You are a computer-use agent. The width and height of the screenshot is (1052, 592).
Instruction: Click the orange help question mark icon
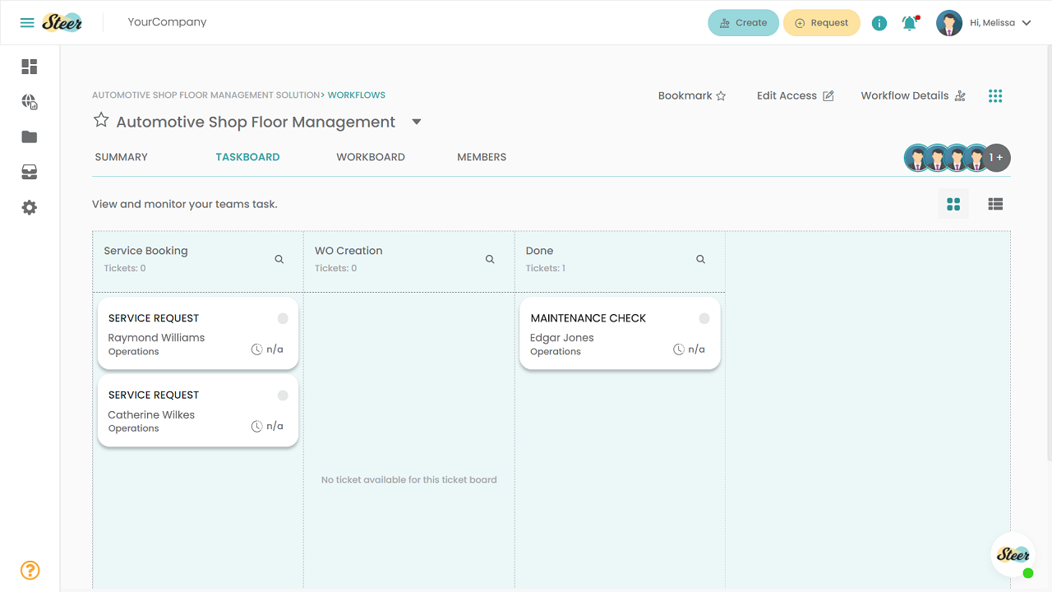click(x=30, y=570)
